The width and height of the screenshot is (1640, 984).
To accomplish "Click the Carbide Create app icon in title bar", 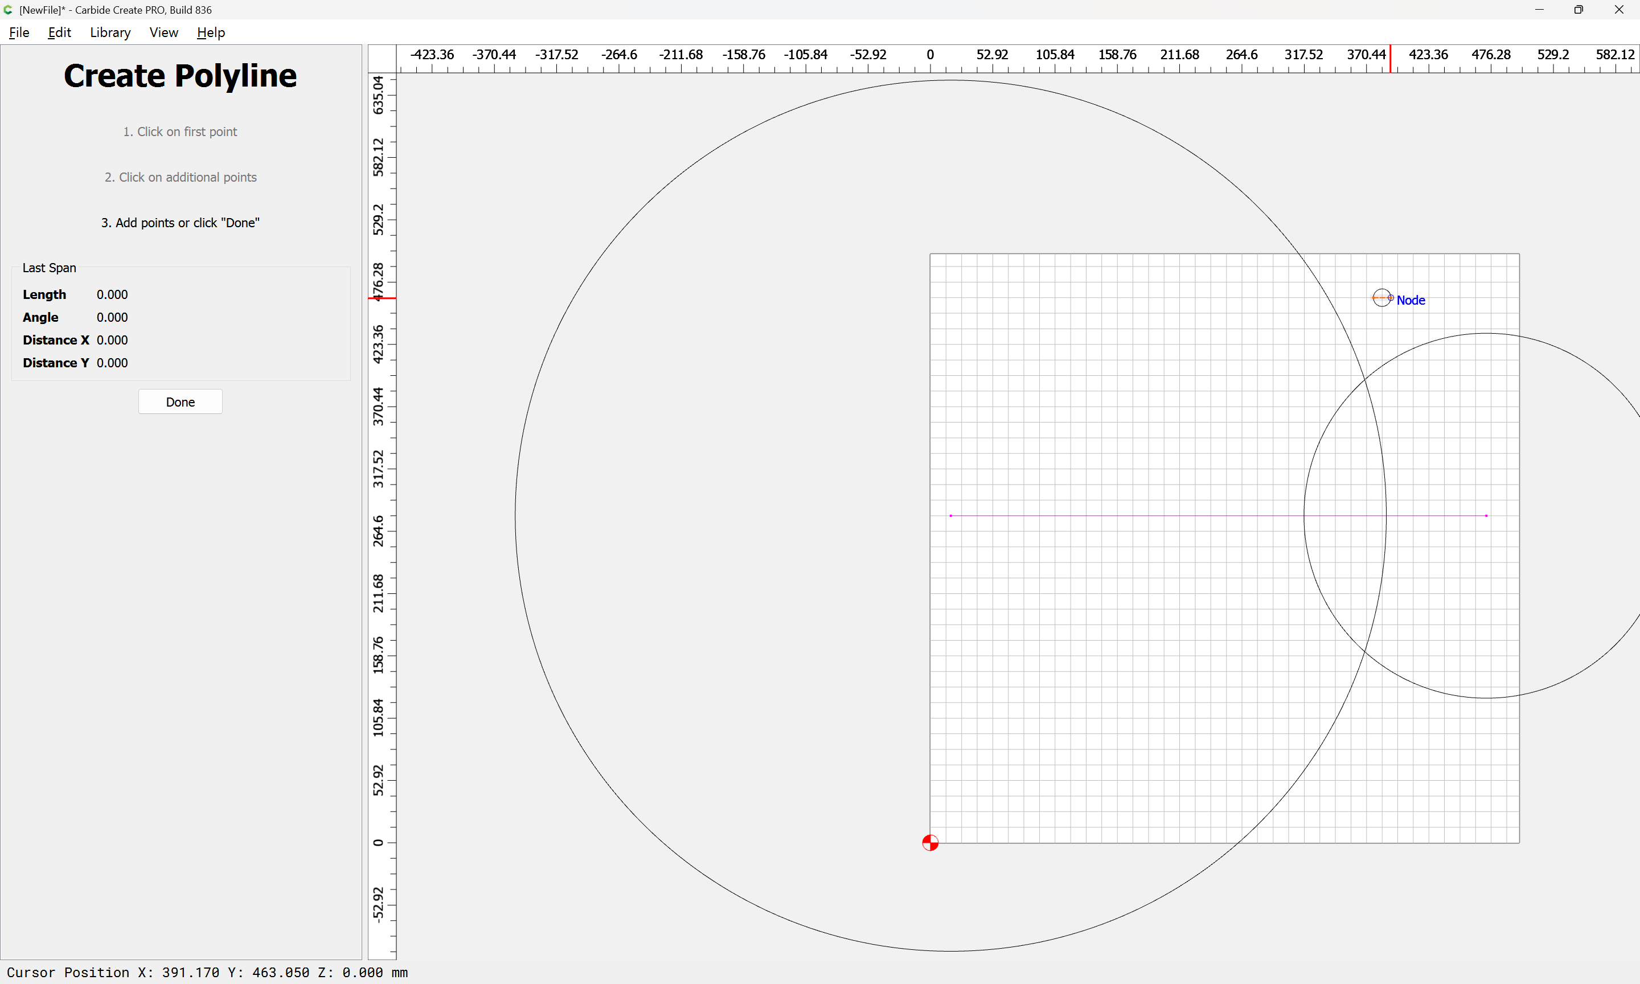I will 9,10.
